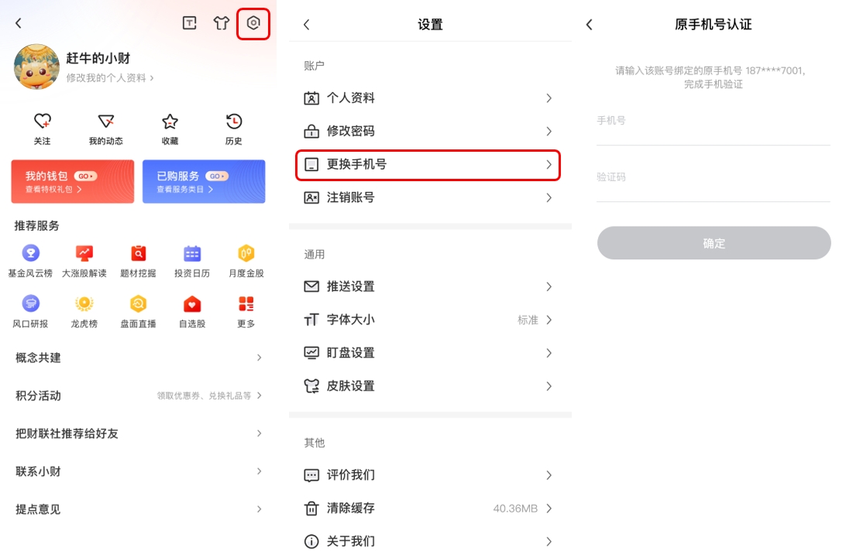Expand 字体大小 setting showing 标准
This screenshot has height=552, width=846.
(x=428, y=320)
